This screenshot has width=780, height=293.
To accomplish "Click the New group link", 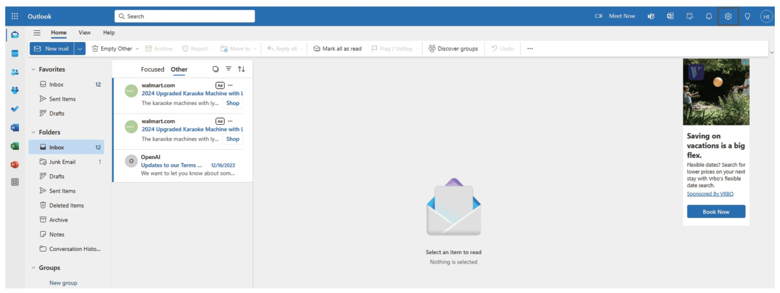I will coord(63,283).
